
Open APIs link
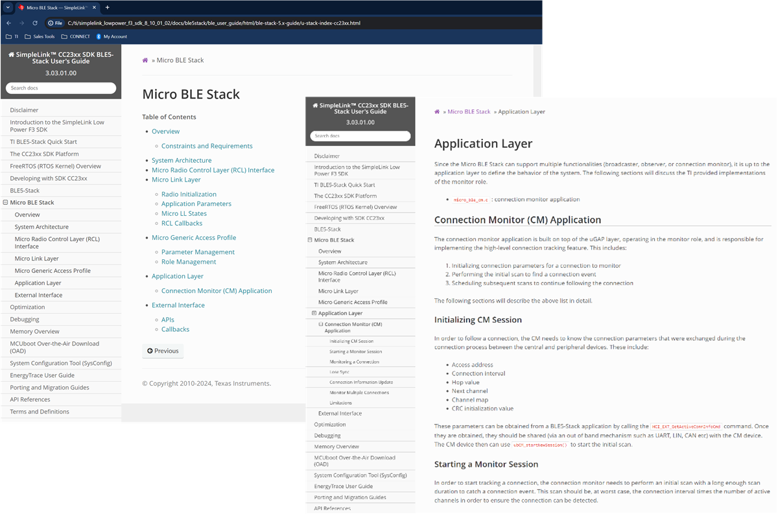click(x=168, y=320)
